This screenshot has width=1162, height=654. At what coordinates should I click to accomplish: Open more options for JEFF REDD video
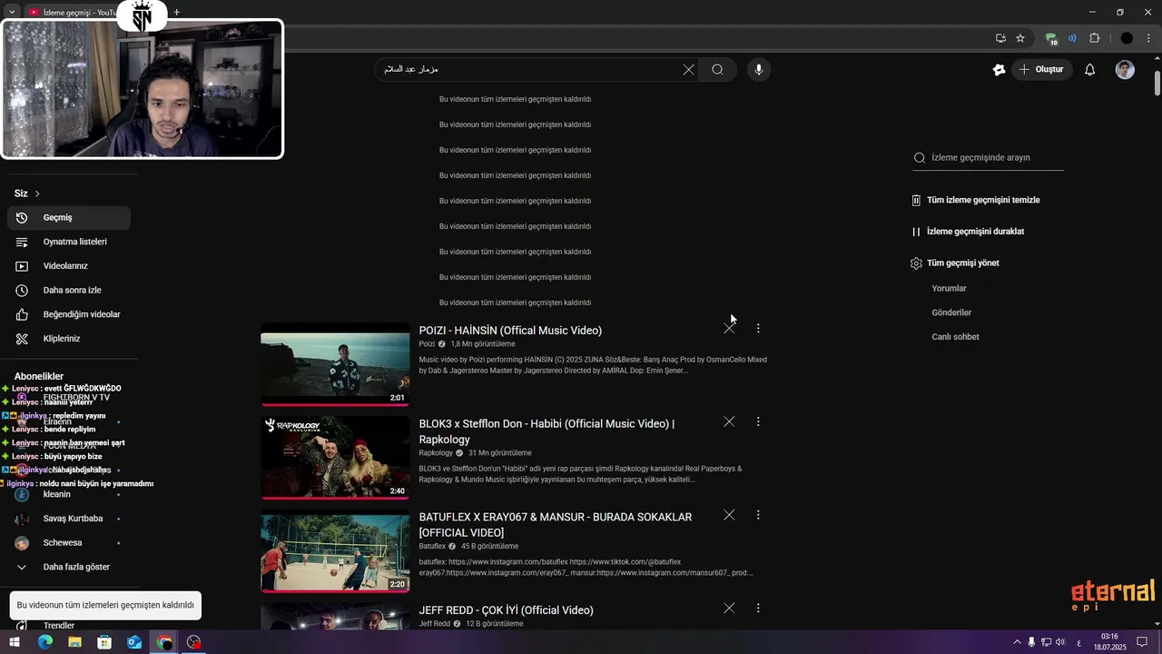tap(758, 608)
